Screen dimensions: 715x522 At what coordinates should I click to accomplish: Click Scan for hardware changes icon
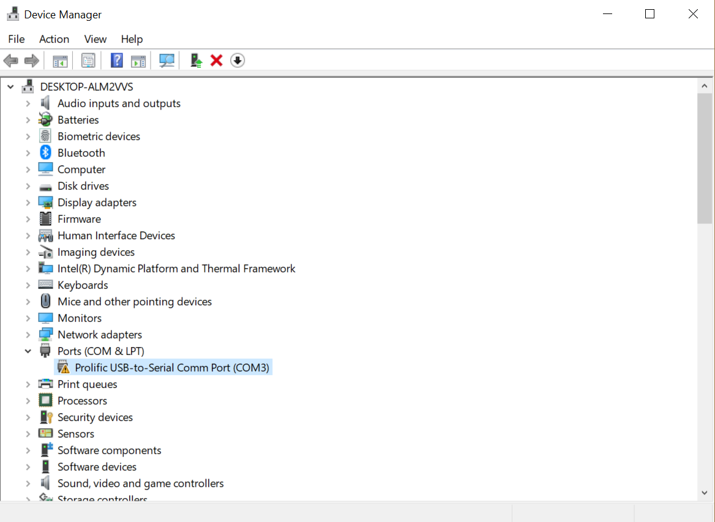(167, 61)
